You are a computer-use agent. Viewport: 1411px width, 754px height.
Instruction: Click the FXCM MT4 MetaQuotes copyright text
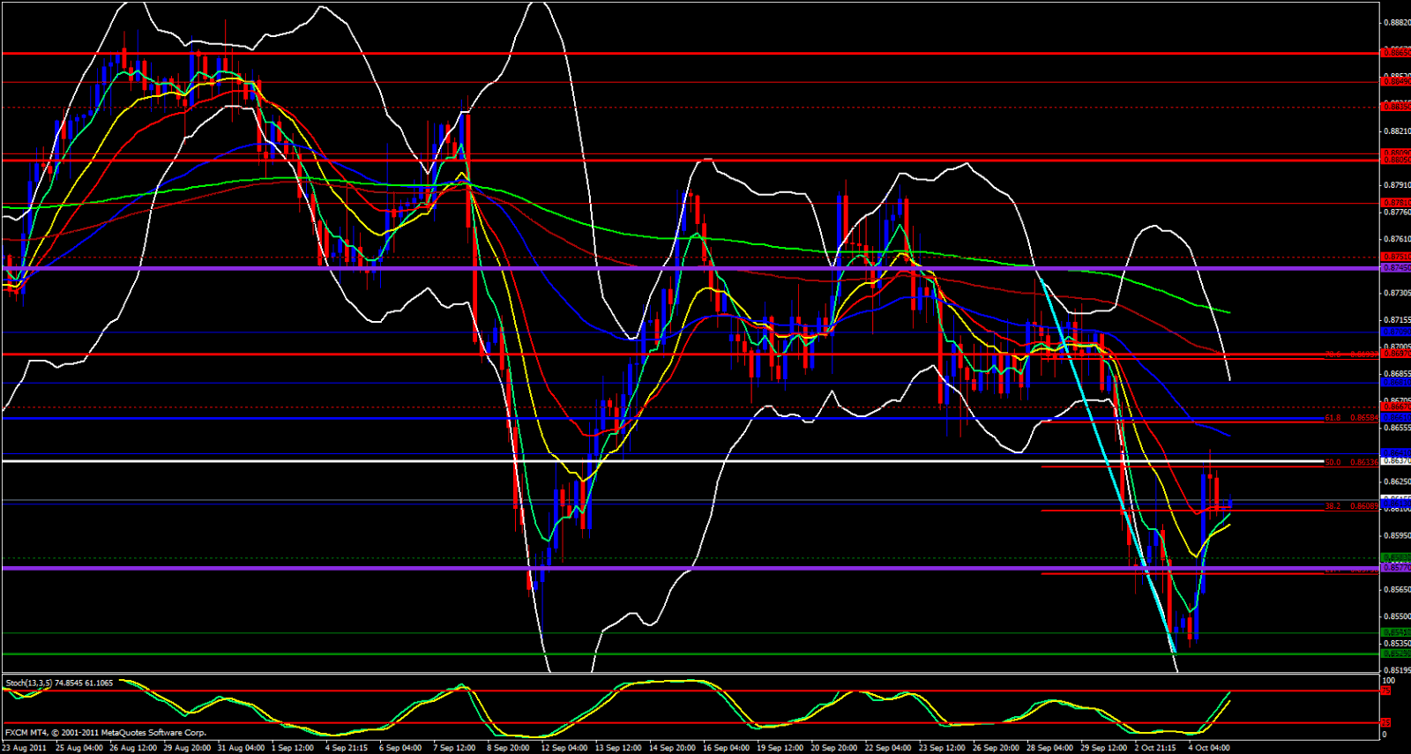pyautogui.click(x=106, y=733)
